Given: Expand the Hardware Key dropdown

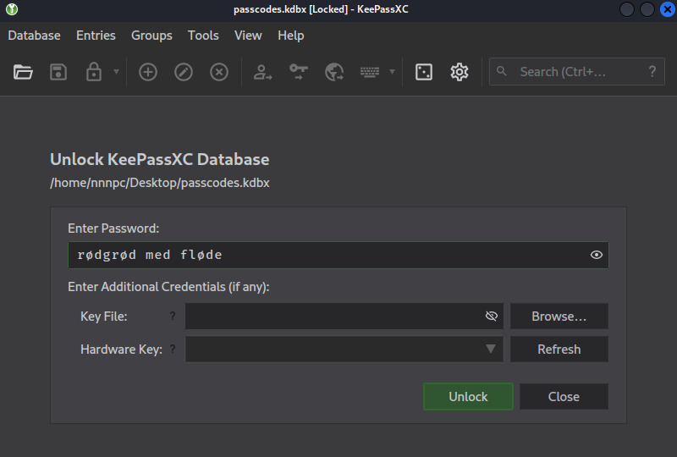Looking at the screenshot, I should 491,349.
